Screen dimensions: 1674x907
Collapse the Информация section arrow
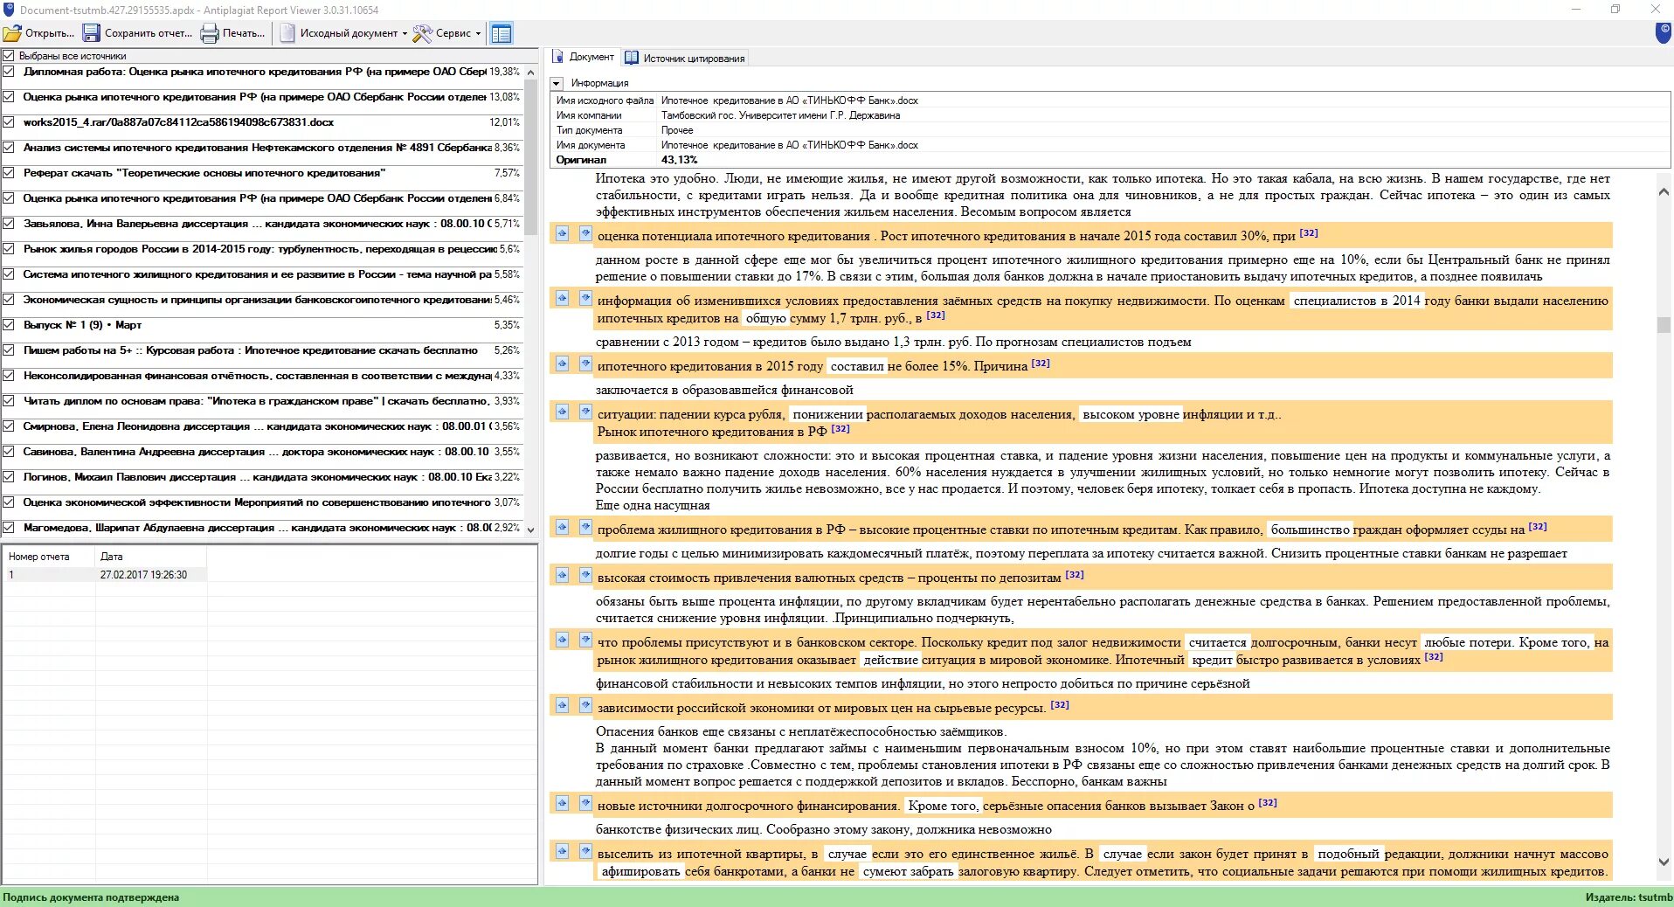pos(557,83)
